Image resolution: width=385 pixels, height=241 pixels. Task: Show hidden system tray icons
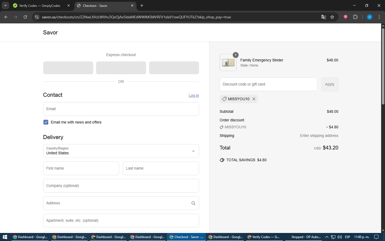click(327, 237)
